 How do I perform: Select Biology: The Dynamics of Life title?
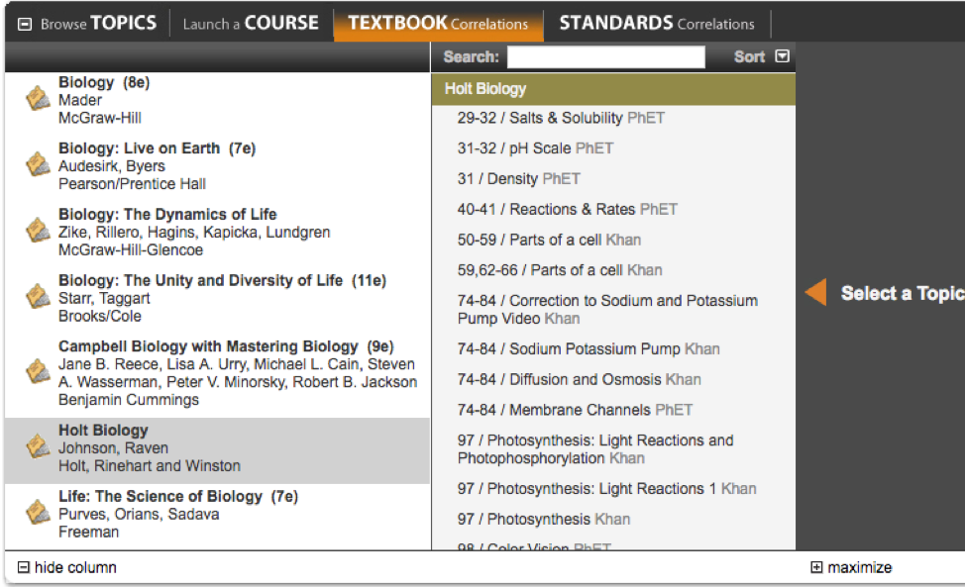coord(167,214)
